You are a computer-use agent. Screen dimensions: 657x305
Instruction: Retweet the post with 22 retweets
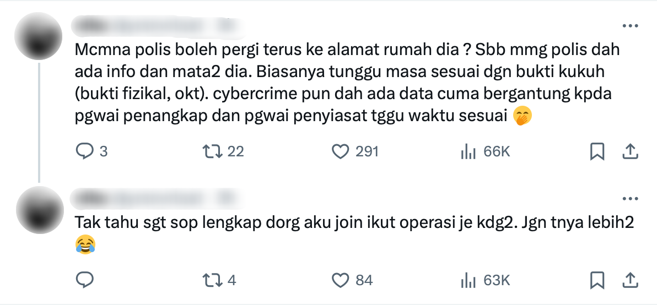coord(223,151)
